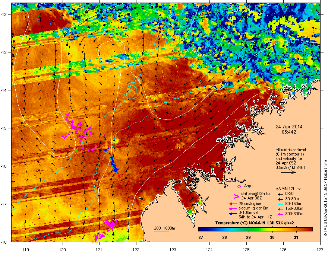Click the 127 longitude axis label

tap(320, 249)
